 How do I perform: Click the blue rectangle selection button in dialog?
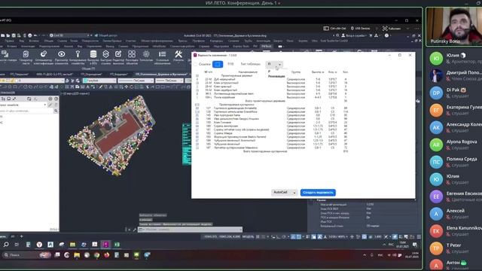click(218, 64)
